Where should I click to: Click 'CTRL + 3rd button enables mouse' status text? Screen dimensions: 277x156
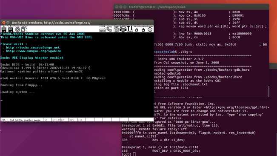[x=20, y=120]
